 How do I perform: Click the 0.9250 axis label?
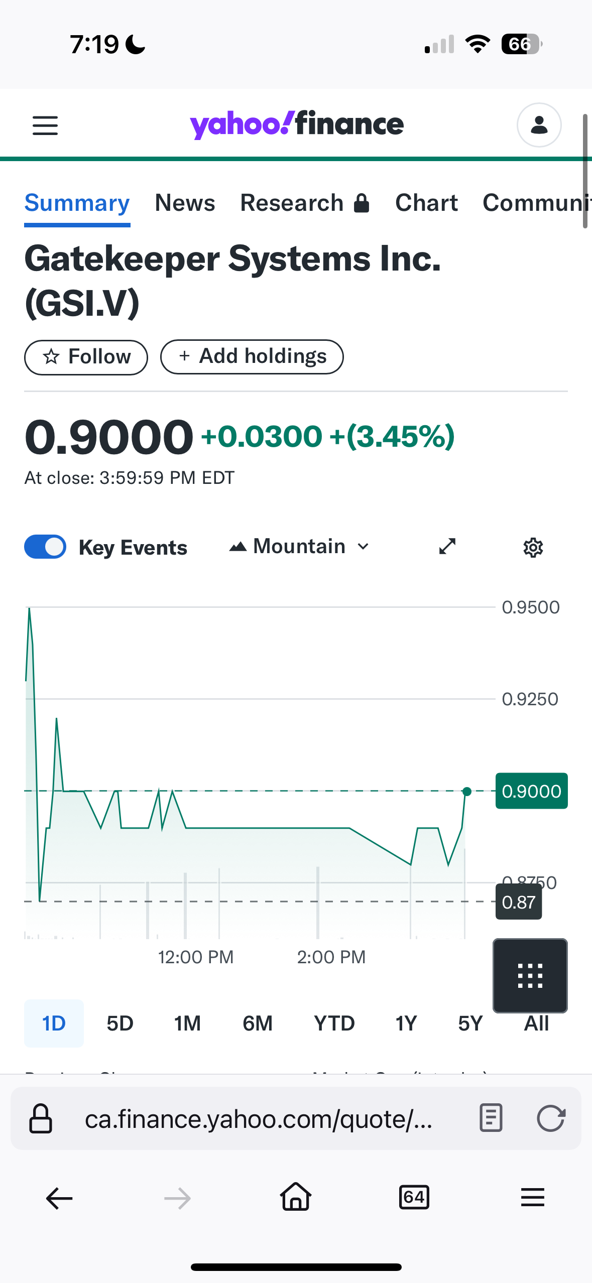coord(530,699)
